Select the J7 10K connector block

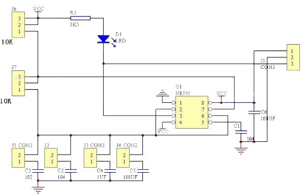[x=18, y=83]
